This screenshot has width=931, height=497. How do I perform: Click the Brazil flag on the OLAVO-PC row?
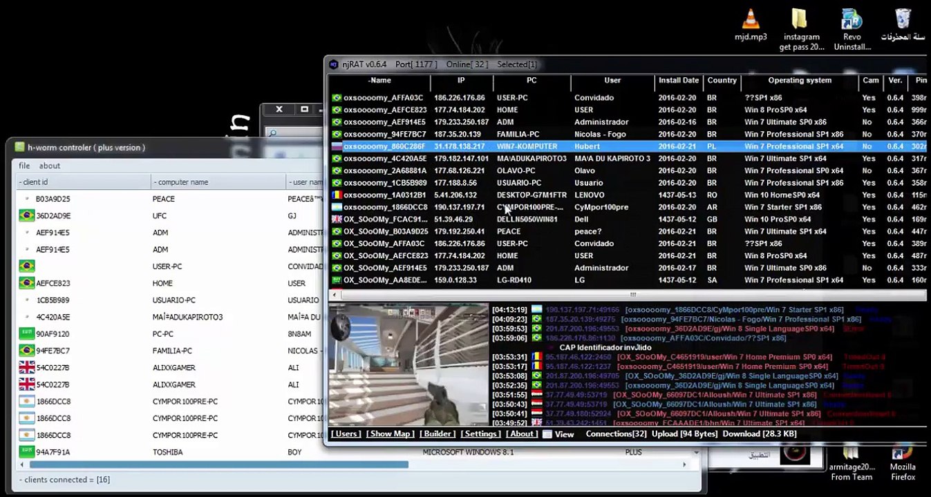pyautogui.click(x=337, y=170)
